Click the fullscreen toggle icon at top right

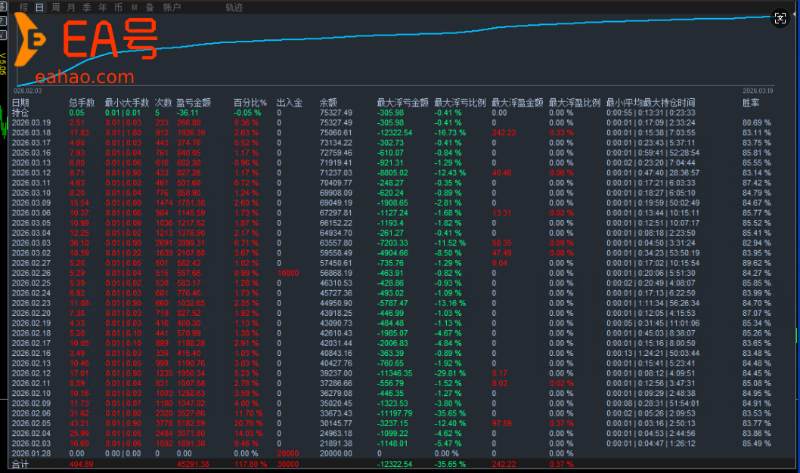coord(780,17)
